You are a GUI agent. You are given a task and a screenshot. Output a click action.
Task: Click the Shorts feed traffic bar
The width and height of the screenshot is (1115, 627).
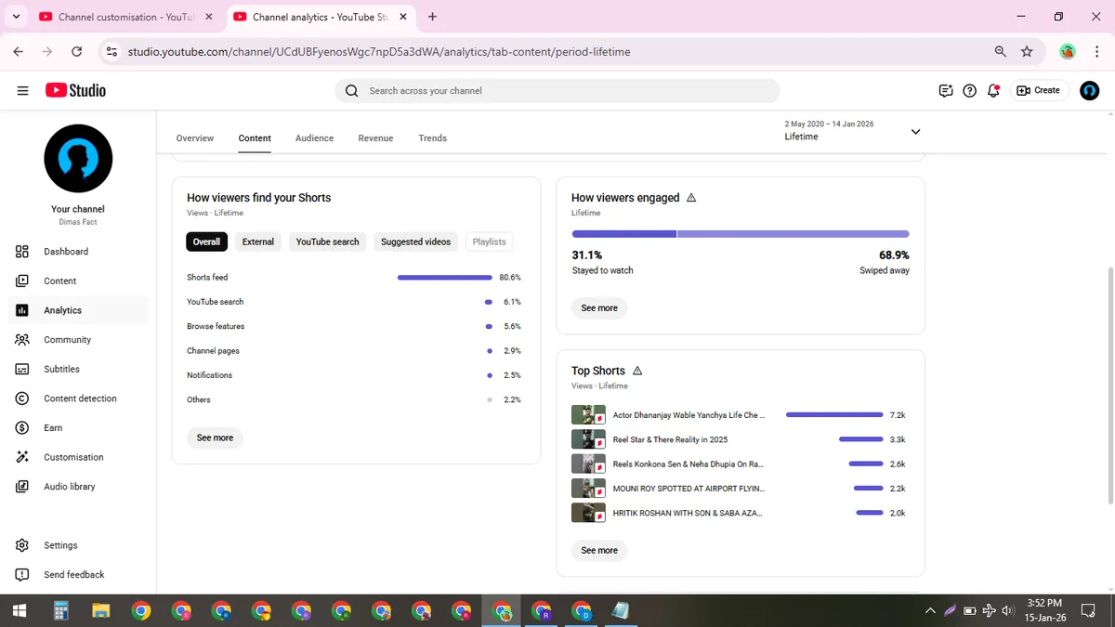pos(444,278)
